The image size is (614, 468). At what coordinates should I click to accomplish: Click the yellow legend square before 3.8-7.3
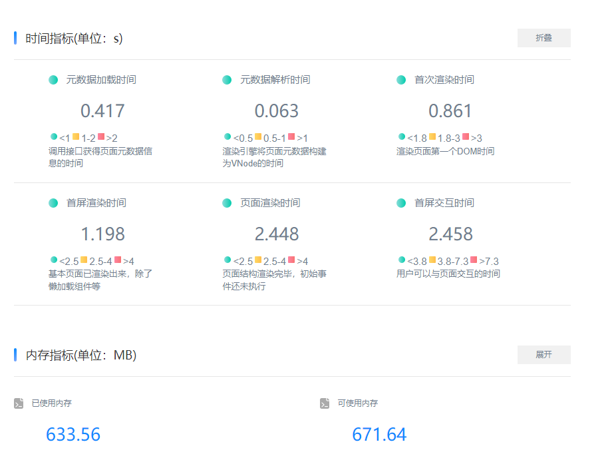click(x=432, y=260)
